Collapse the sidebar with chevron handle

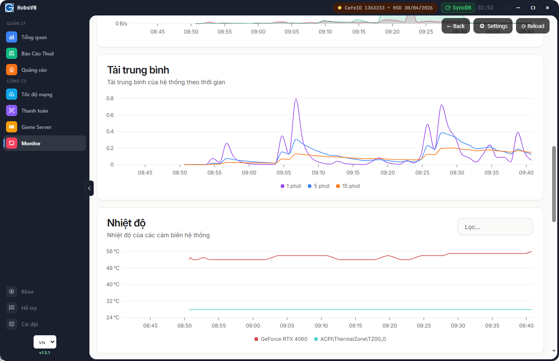click(x=89, y=188)
